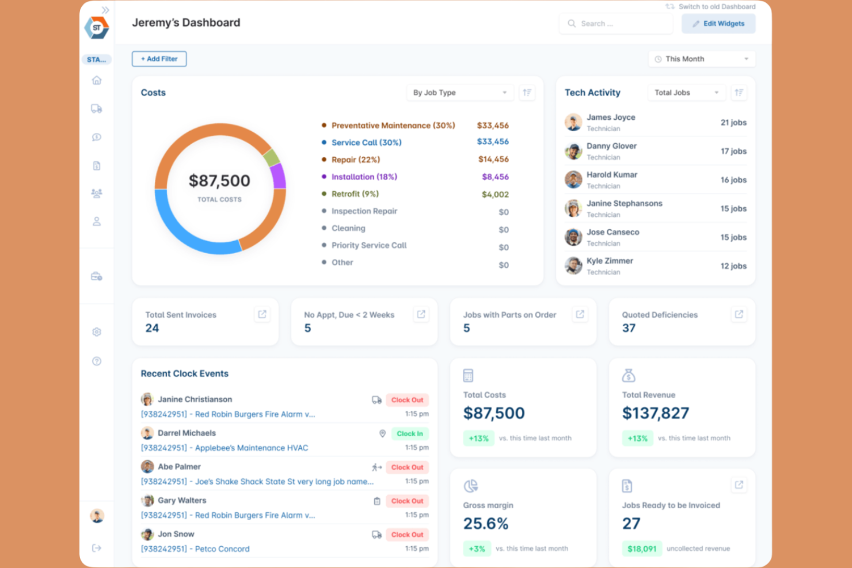Screen dimensions: 852x568
Task: Open Jobs with Parts on Order link icon
Action: pos(580,314)
